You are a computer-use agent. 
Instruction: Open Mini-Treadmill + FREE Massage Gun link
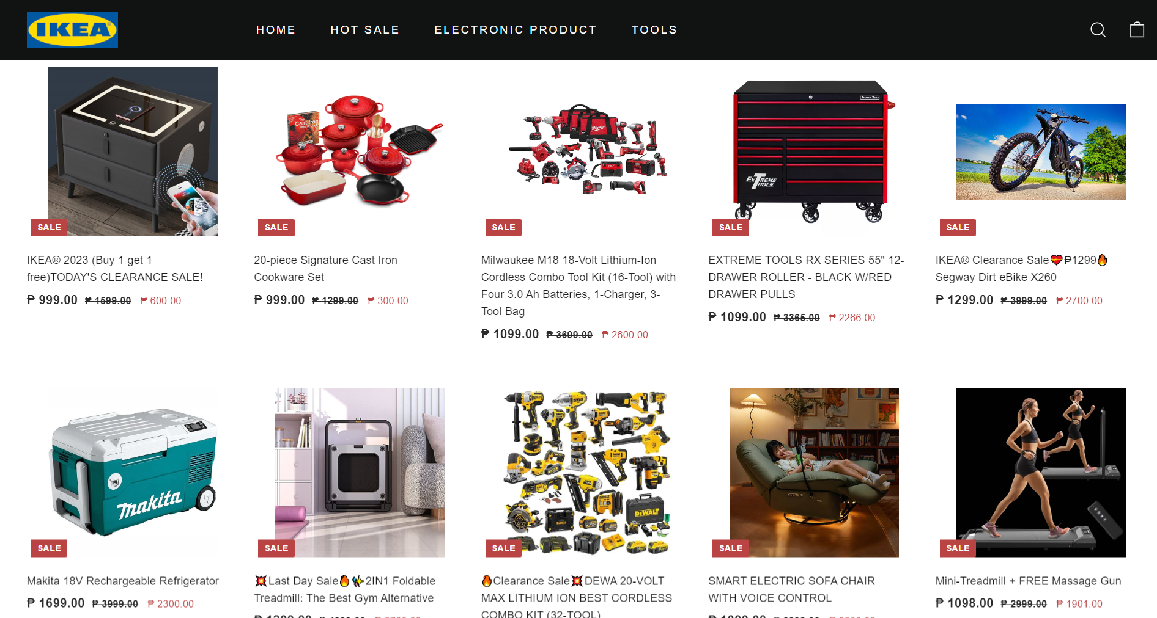click(1029, 581)
